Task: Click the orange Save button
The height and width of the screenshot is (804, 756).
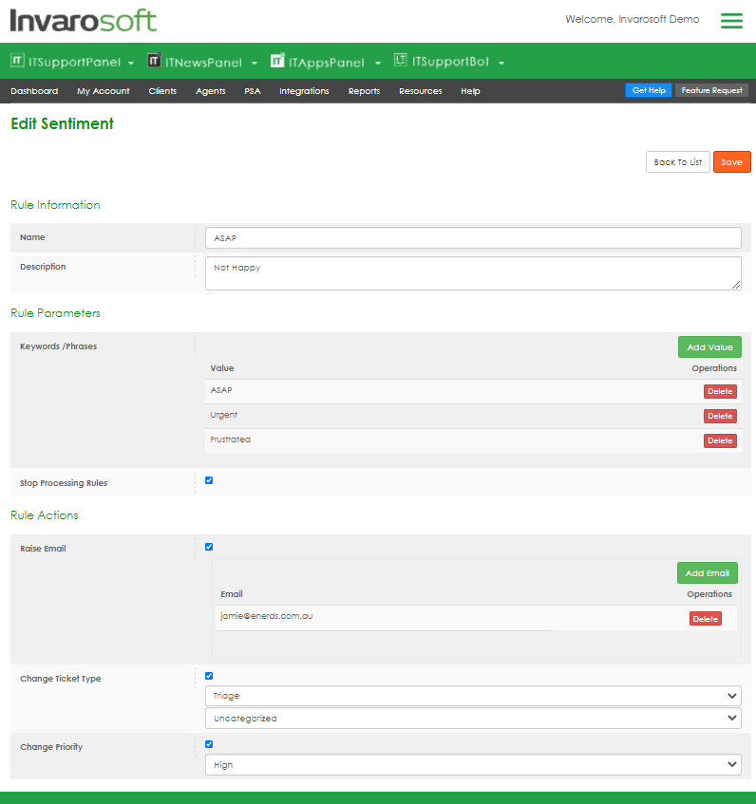Action: 731,162
